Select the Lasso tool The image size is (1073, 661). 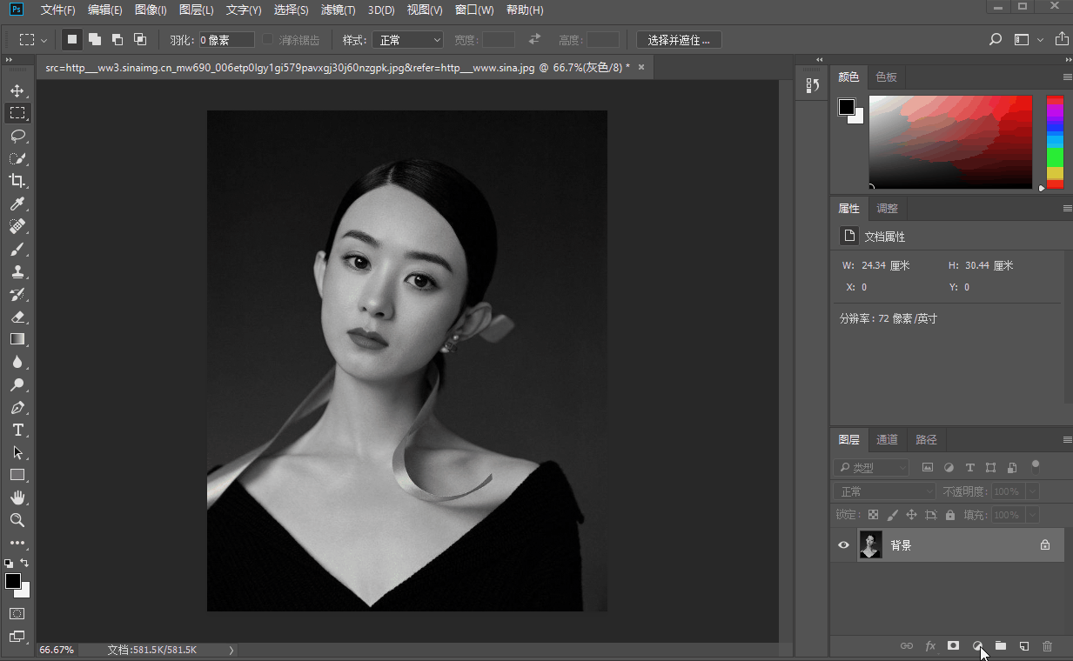(17, 136)
